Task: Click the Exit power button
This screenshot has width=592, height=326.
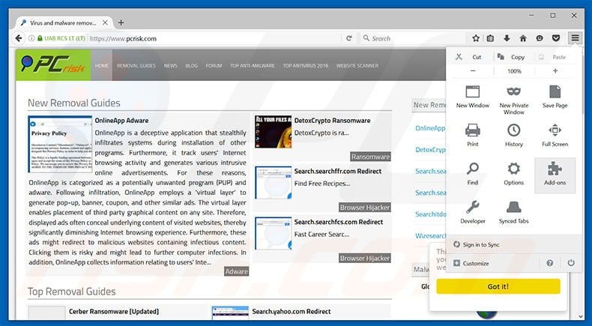Action: [571, 263]
